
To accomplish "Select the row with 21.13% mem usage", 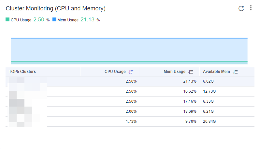I will [x=130, y=81].
